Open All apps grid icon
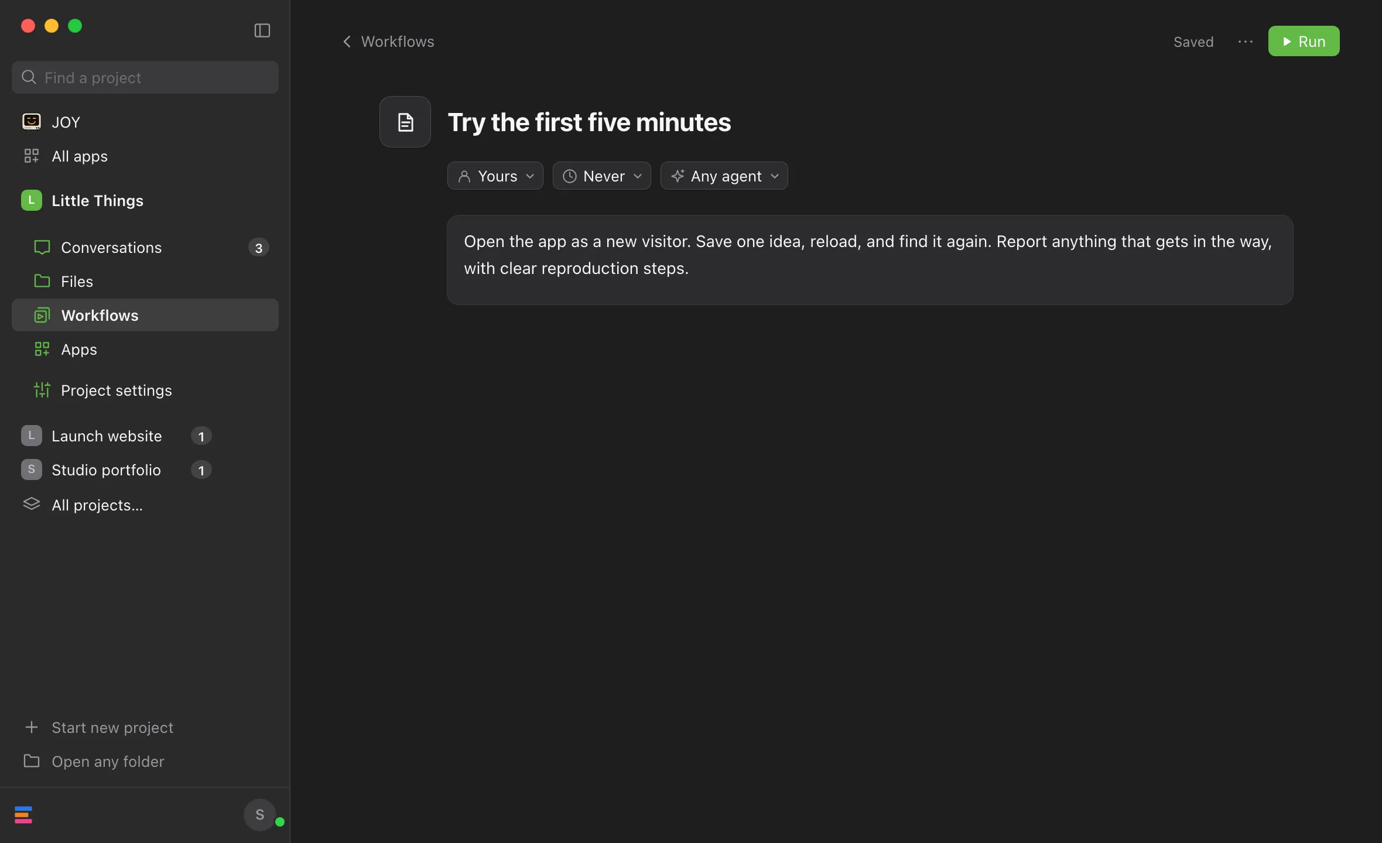The width and height of the screenshot is (1382, 843). pos(32,156)
